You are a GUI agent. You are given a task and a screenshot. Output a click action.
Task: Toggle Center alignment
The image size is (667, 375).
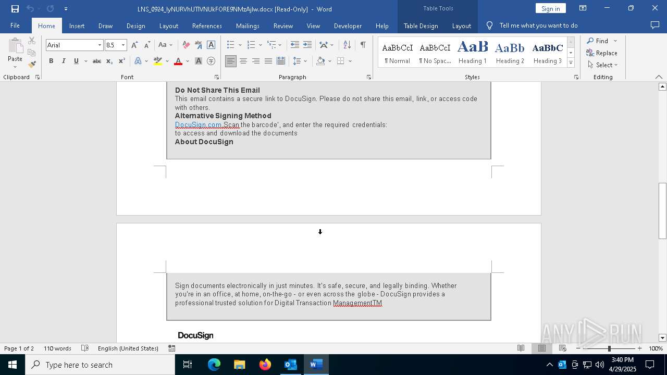tap(243, 61)
